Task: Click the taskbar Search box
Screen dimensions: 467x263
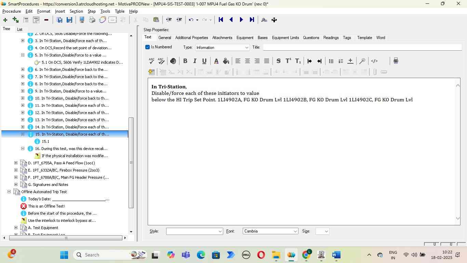Action: (x=109, y=255)
